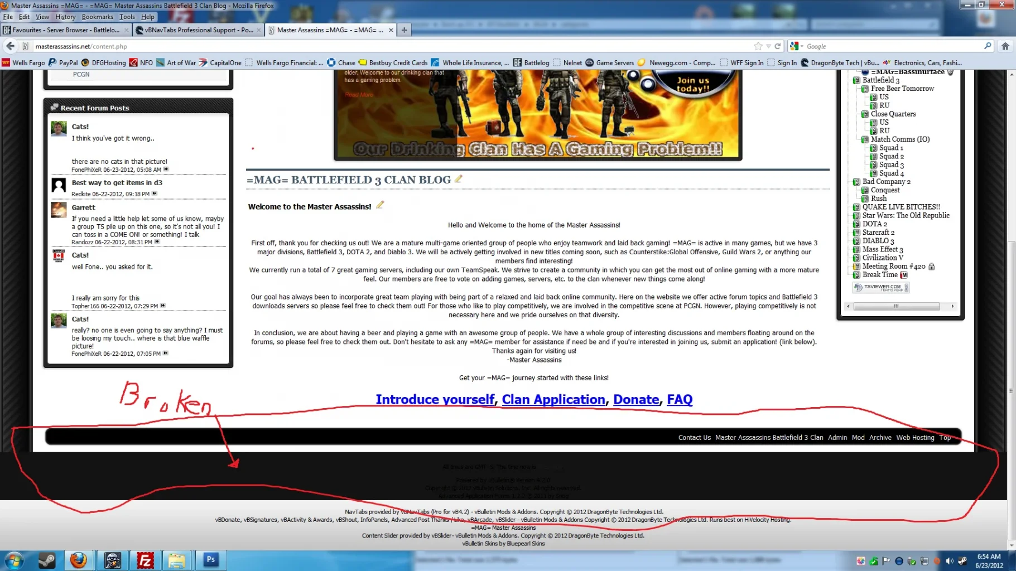The width and height of the screenshot is (1016, 571).
Task: Open the PayPal bookmark
Action: coord(63,62)
